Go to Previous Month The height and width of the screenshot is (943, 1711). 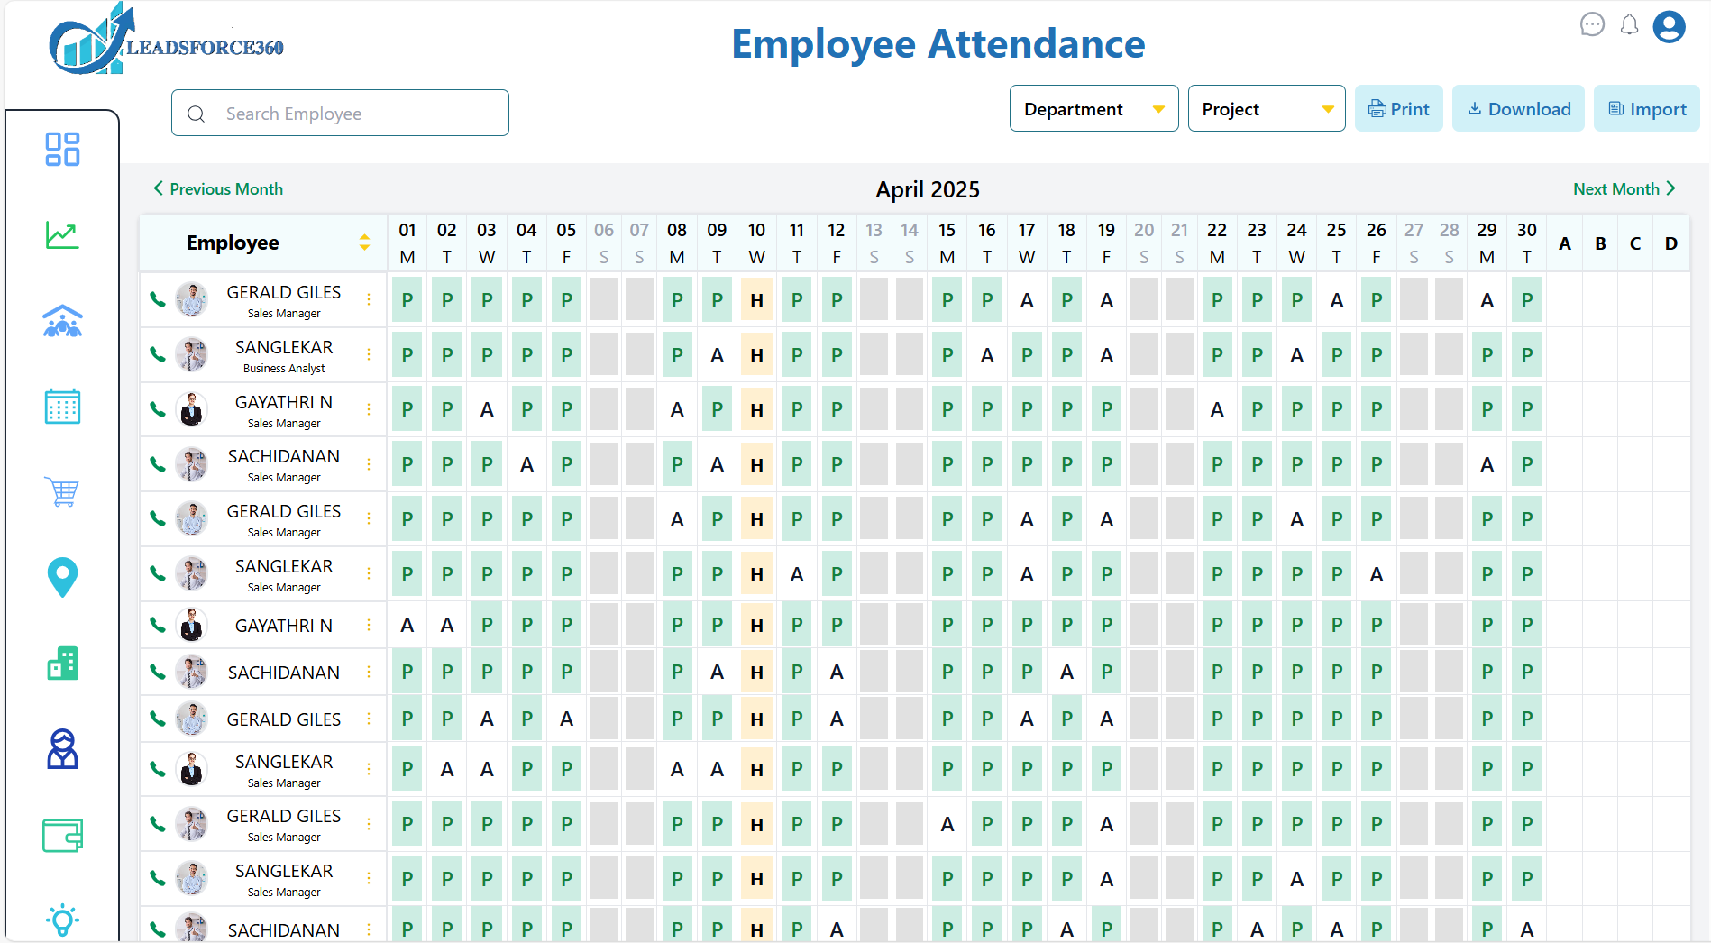[218, 189]
